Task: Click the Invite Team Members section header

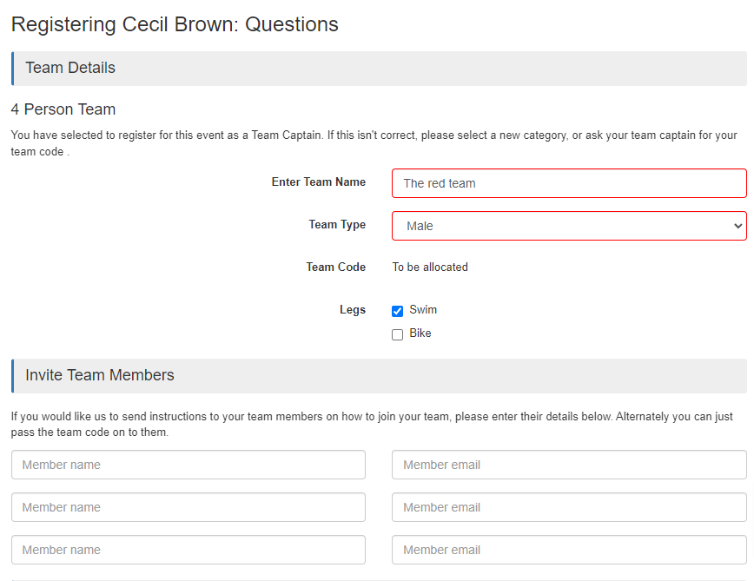Action: 100,375
